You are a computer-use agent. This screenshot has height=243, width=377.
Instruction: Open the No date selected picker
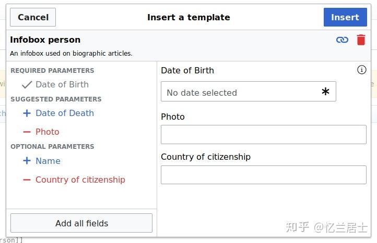240,92
